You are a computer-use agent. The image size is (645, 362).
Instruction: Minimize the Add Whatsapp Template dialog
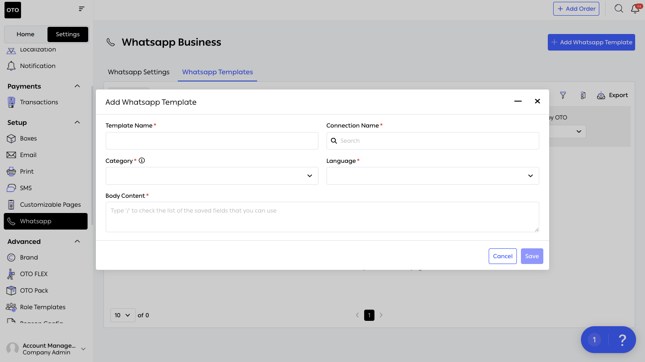[x=518, y=102]
